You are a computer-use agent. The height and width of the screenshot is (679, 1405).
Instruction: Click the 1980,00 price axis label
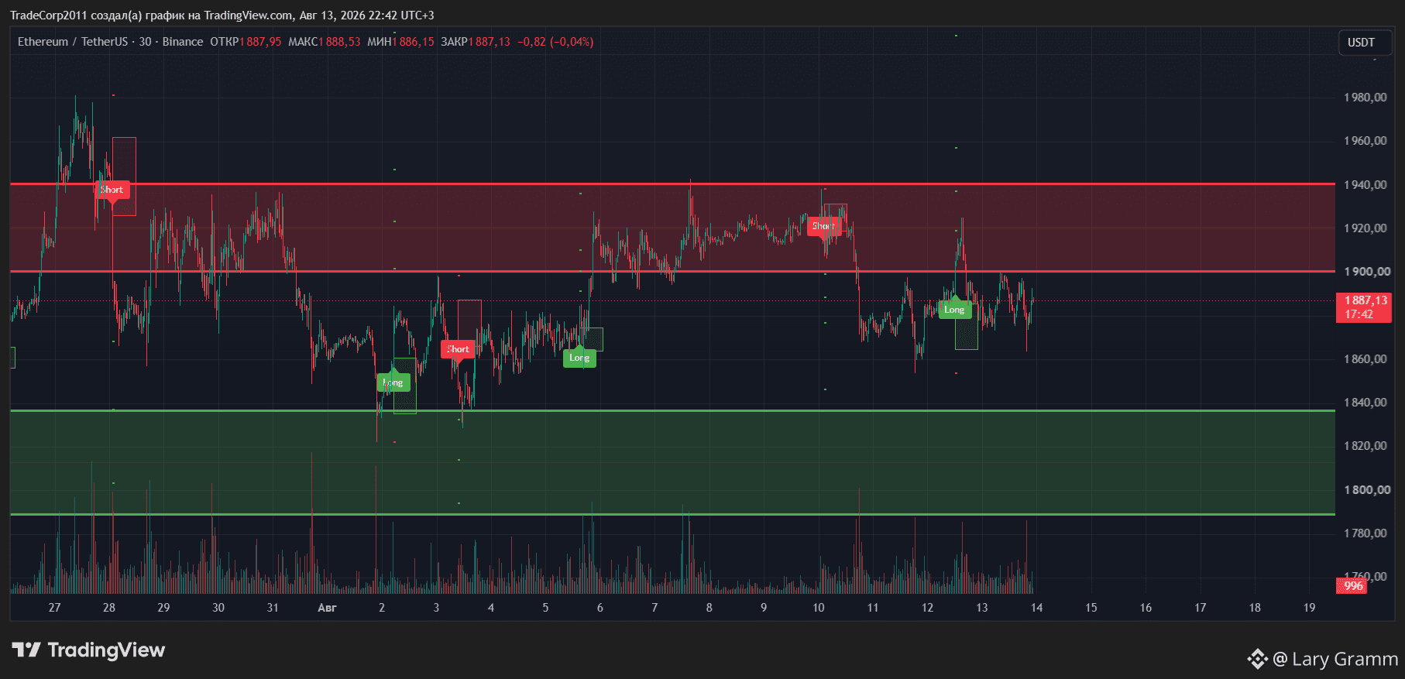point(1366,98)
